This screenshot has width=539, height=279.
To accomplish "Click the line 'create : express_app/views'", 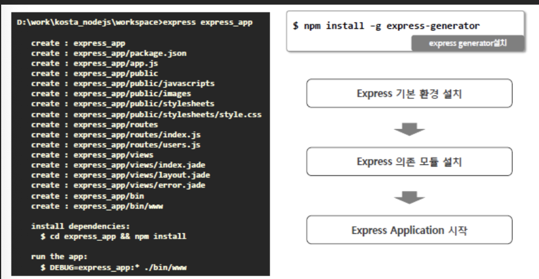I will click(93, 155).
